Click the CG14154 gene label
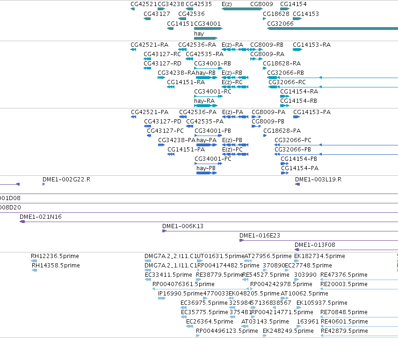This screenshot has width=398, height=338. tap(293, 4)
